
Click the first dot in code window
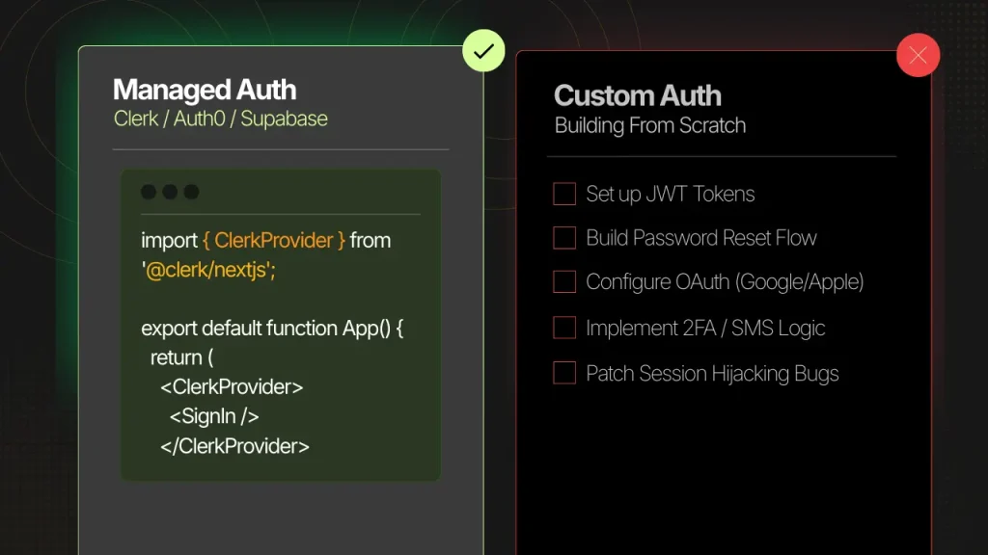click(x=149, y=192)
